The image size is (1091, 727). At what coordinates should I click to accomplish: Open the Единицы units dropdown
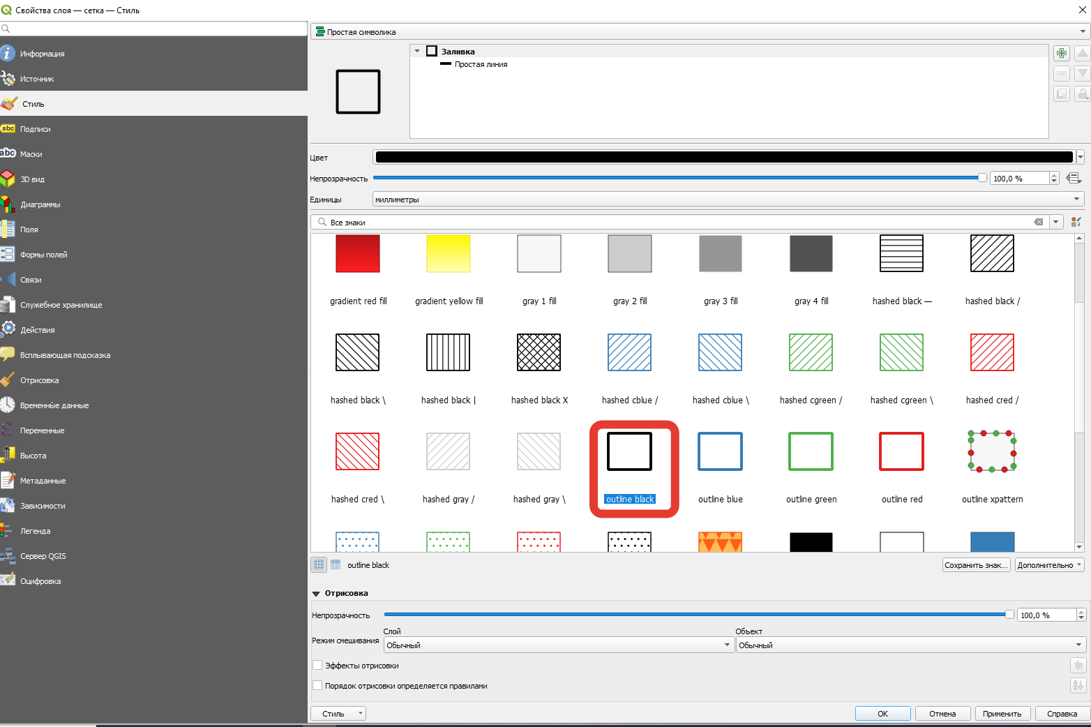pos(728,200)
